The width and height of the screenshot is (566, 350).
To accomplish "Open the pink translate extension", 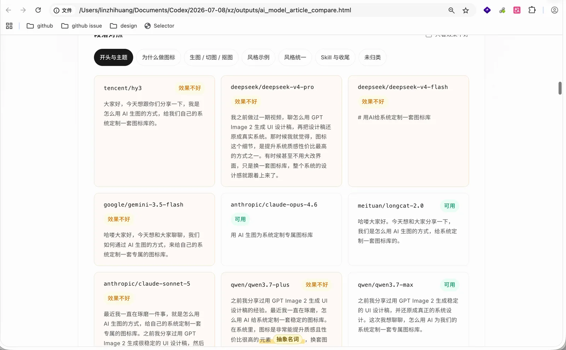I will (517, 10).
